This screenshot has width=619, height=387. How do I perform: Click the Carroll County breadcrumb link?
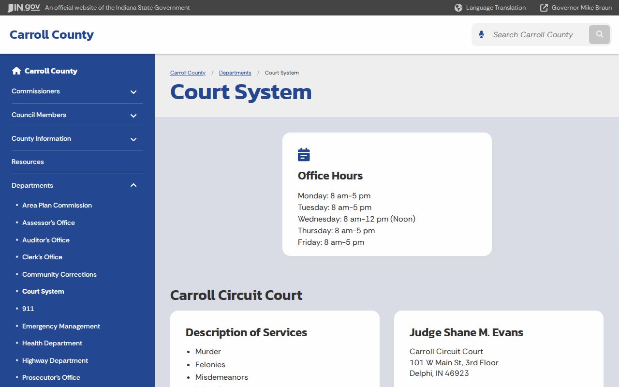188,73
